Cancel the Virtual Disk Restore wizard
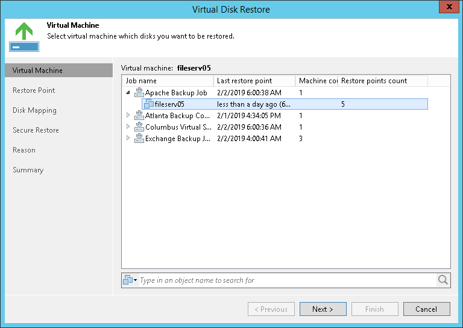Viewport: 463px width, 328px height. click(426, 309)
